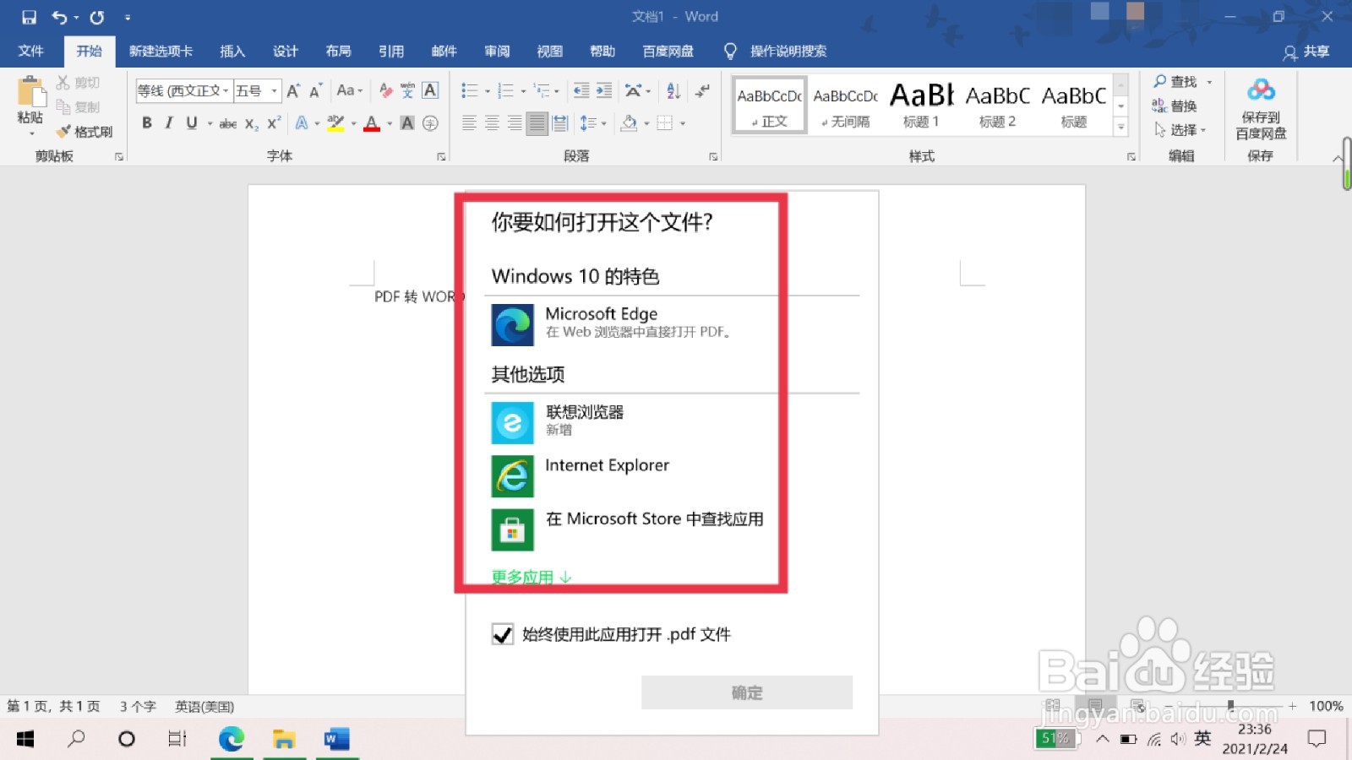
Task: Expand the styles gallery
Action: tap(1121, 127)
